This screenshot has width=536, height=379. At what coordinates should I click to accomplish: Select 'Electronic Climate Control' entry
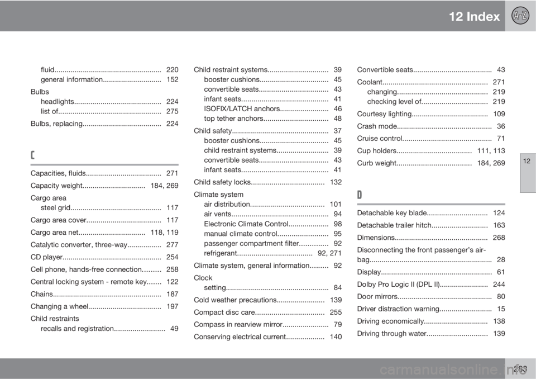(273, 224)
